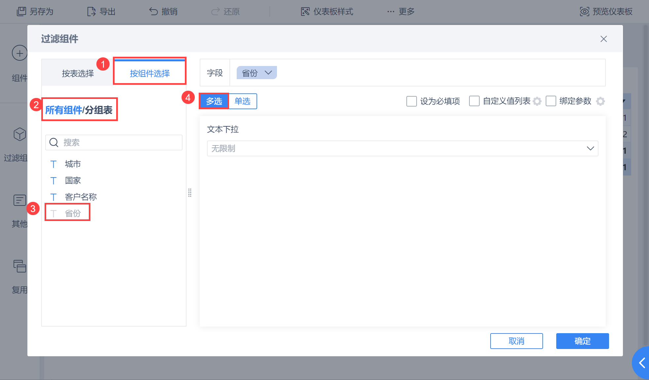Click the blue collapse arrow at bottom right
The height and width of the screenshot is (380, 649).
coord(642,363)
